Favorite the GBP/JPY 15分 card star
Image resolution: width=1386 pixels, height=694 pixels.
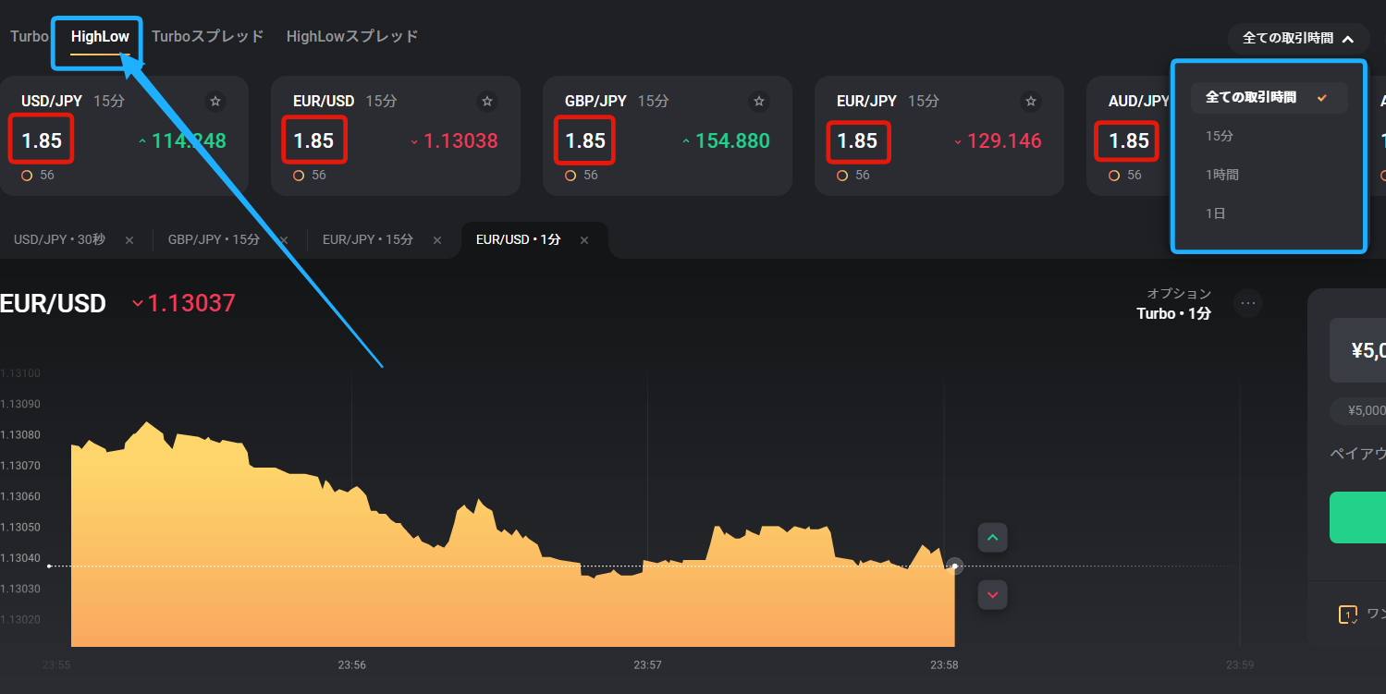759,102
